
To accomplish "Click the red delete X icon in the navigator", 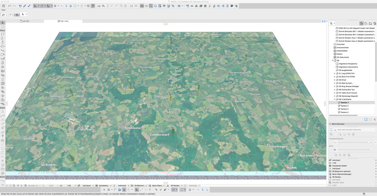I will point(375,119).
